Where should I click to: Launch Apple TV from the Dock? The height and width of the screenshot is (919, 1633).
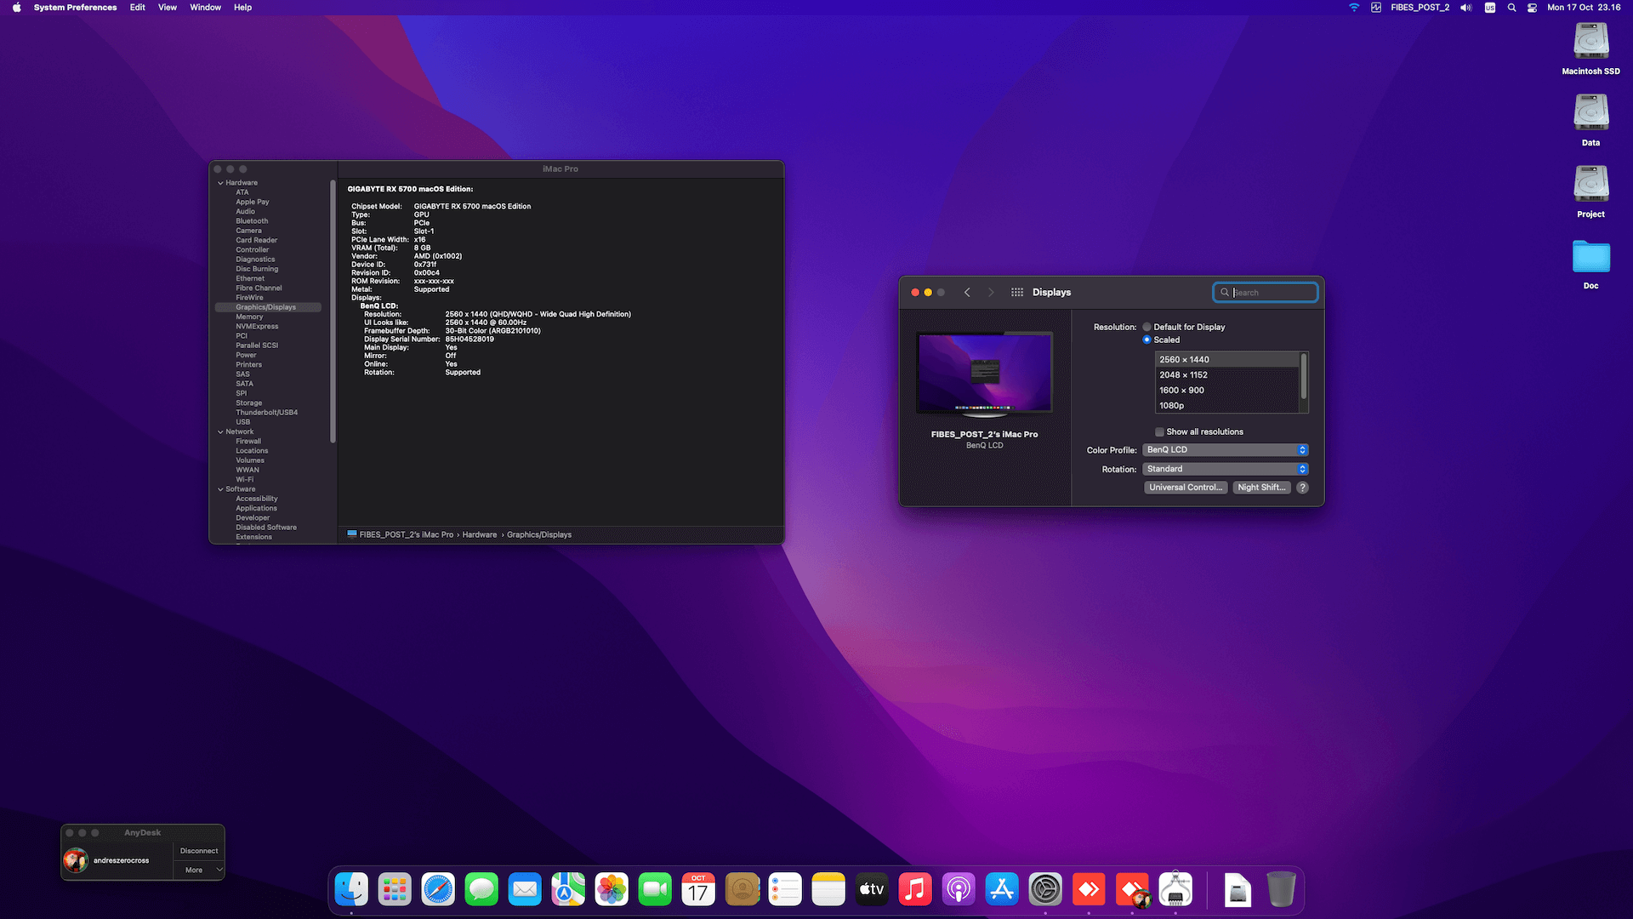pyautogui.click(x=872, y=890)
